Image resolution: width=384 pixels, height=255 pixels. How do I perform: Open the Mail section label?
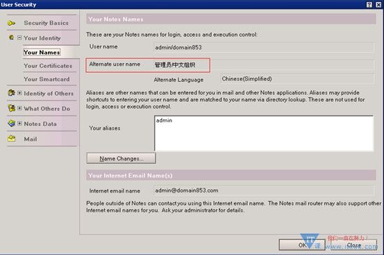[x=31, y=139]
